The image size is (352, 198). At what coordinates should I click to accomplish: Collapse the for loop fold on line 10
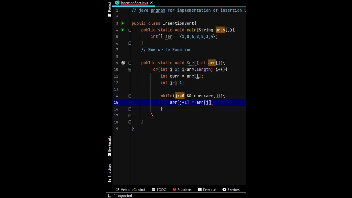pos(130,70)
